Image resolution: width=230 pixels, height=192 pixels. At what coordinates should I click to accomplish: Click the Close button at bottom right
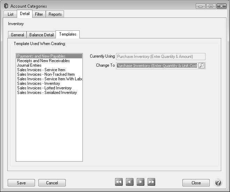click(x=196, y=183)
